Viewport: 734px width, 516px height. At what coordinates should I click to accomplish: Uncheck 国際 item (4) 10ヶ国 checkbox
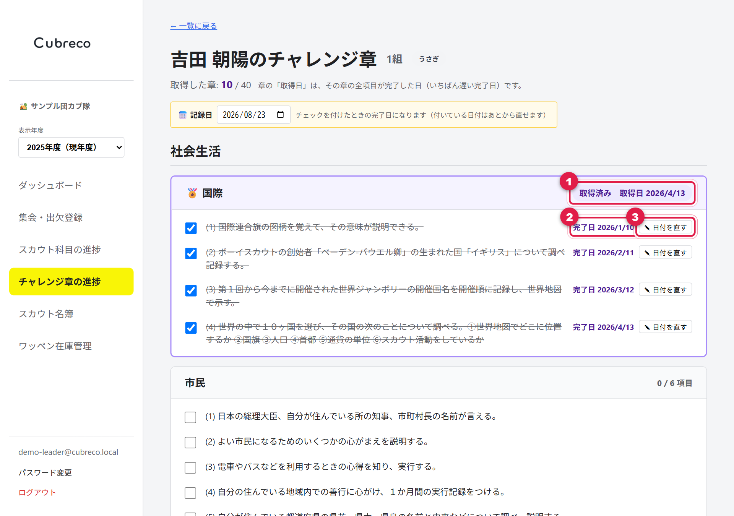click(x=191, y=328)
